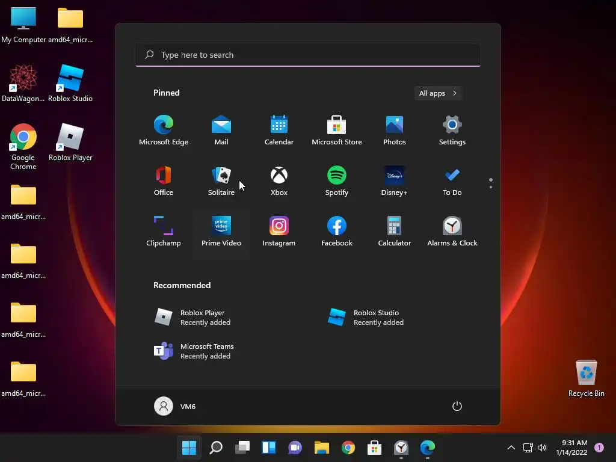Open Alarms & Clock app
This screenshot has height=462, width=616.
click(x=452, y=232)
